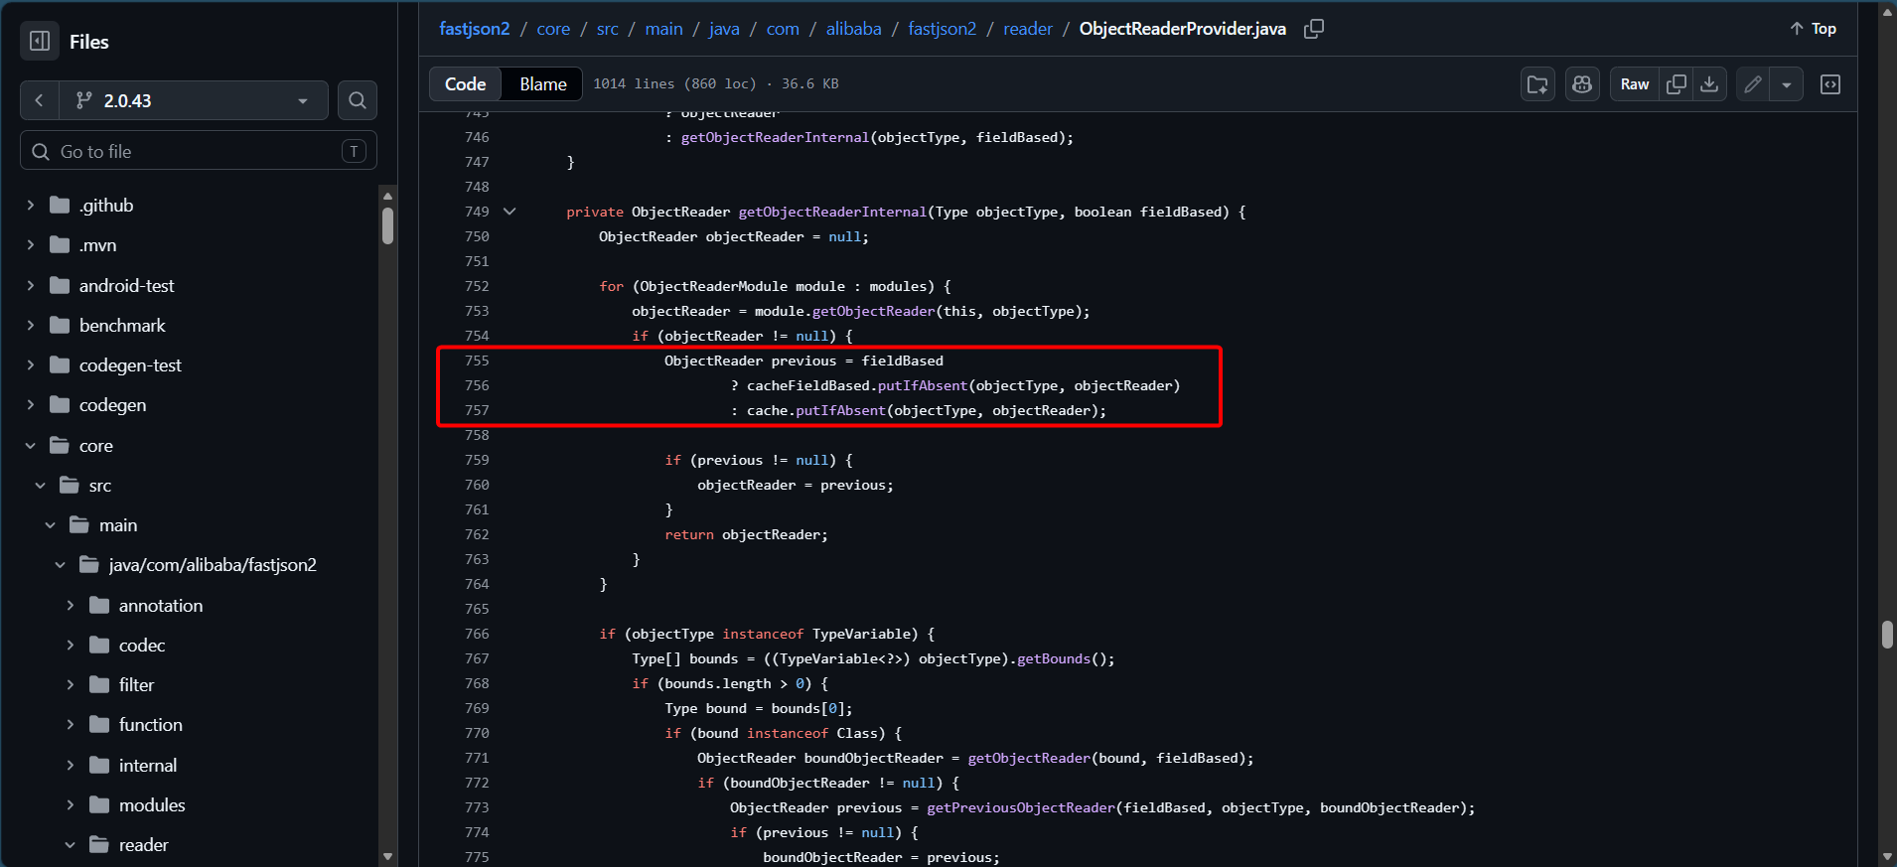Download raw file icon
Viewport: 1897px width, 867px height.
point(1709,84)
